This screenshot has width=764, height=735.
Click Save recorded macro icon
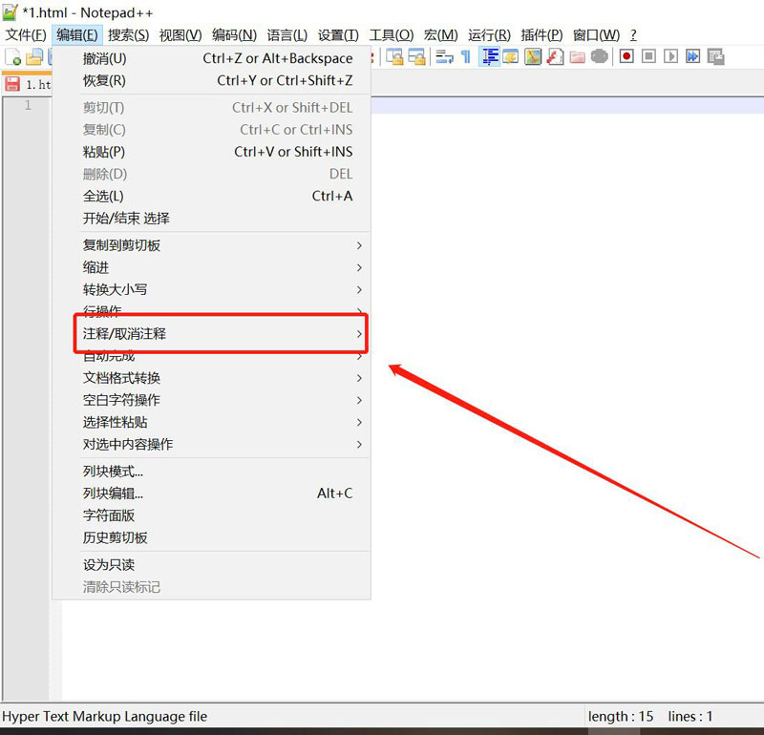coord(715,57)
